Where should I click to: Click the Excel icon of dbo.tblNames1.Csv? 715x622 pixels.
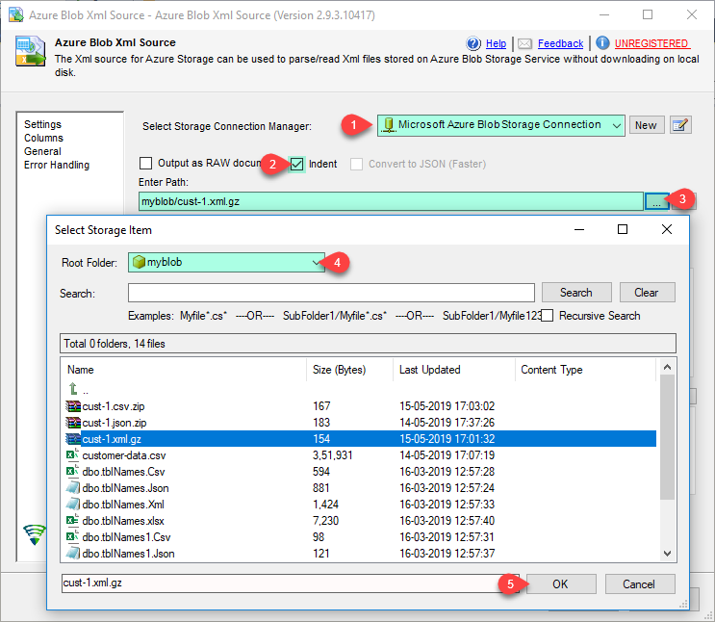point(73,537)
